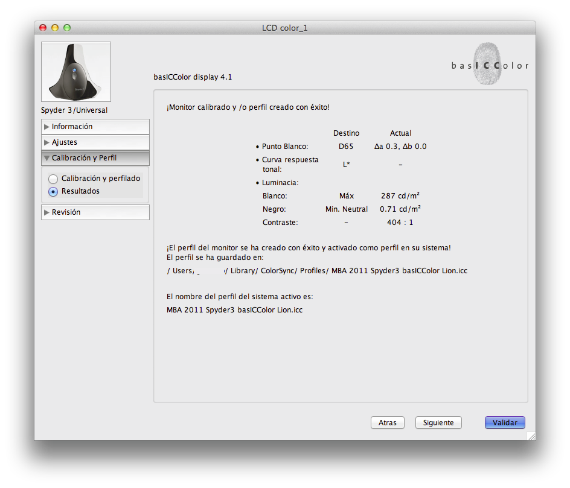Click the Spyder 3 device thumbnail image
Image resolution: width=570 pixels, height=488 pixels.
coord(76,72)
